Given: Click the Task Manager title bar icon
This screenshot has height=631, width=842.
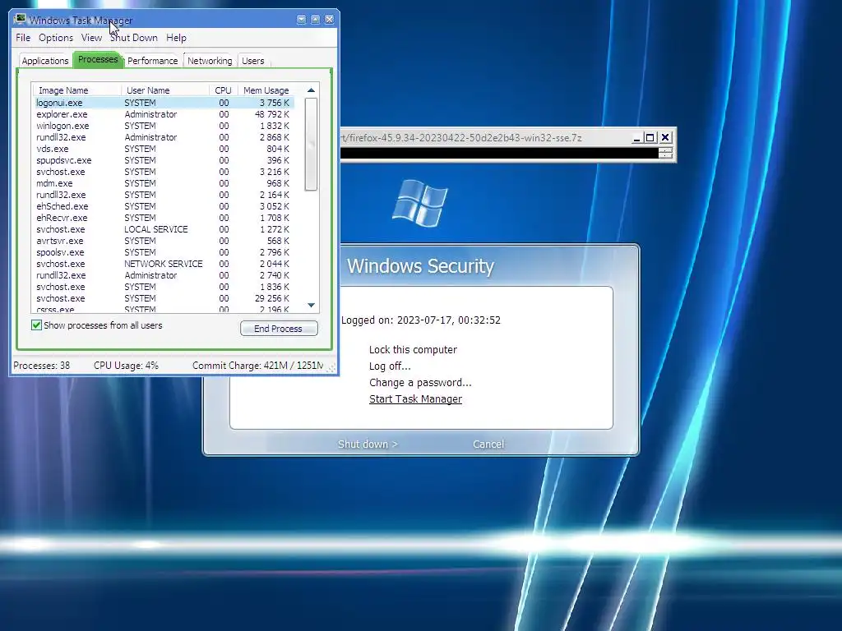Looking at the screenshot, I should 20,20.
